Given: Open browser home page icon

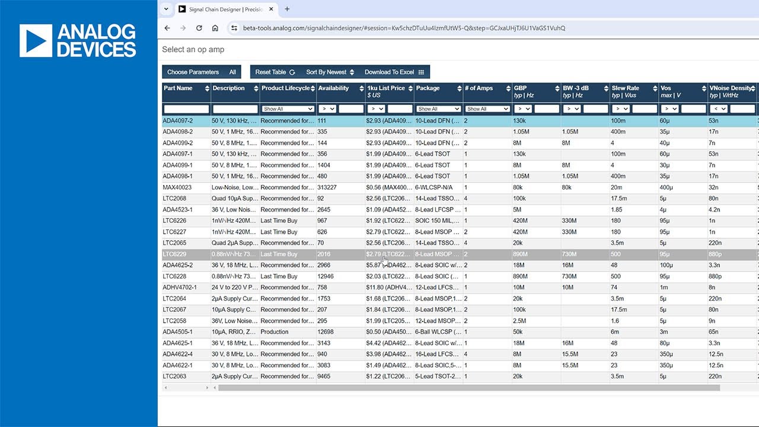Looking at the screenshot, I should (215, 28).
